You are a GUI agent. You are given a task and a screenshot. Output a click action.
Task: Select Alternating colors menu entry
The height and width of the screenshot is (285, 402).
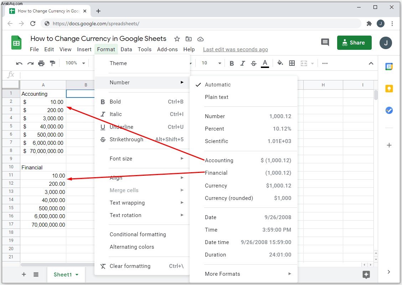pyautogui.click(x=142, y=247)
